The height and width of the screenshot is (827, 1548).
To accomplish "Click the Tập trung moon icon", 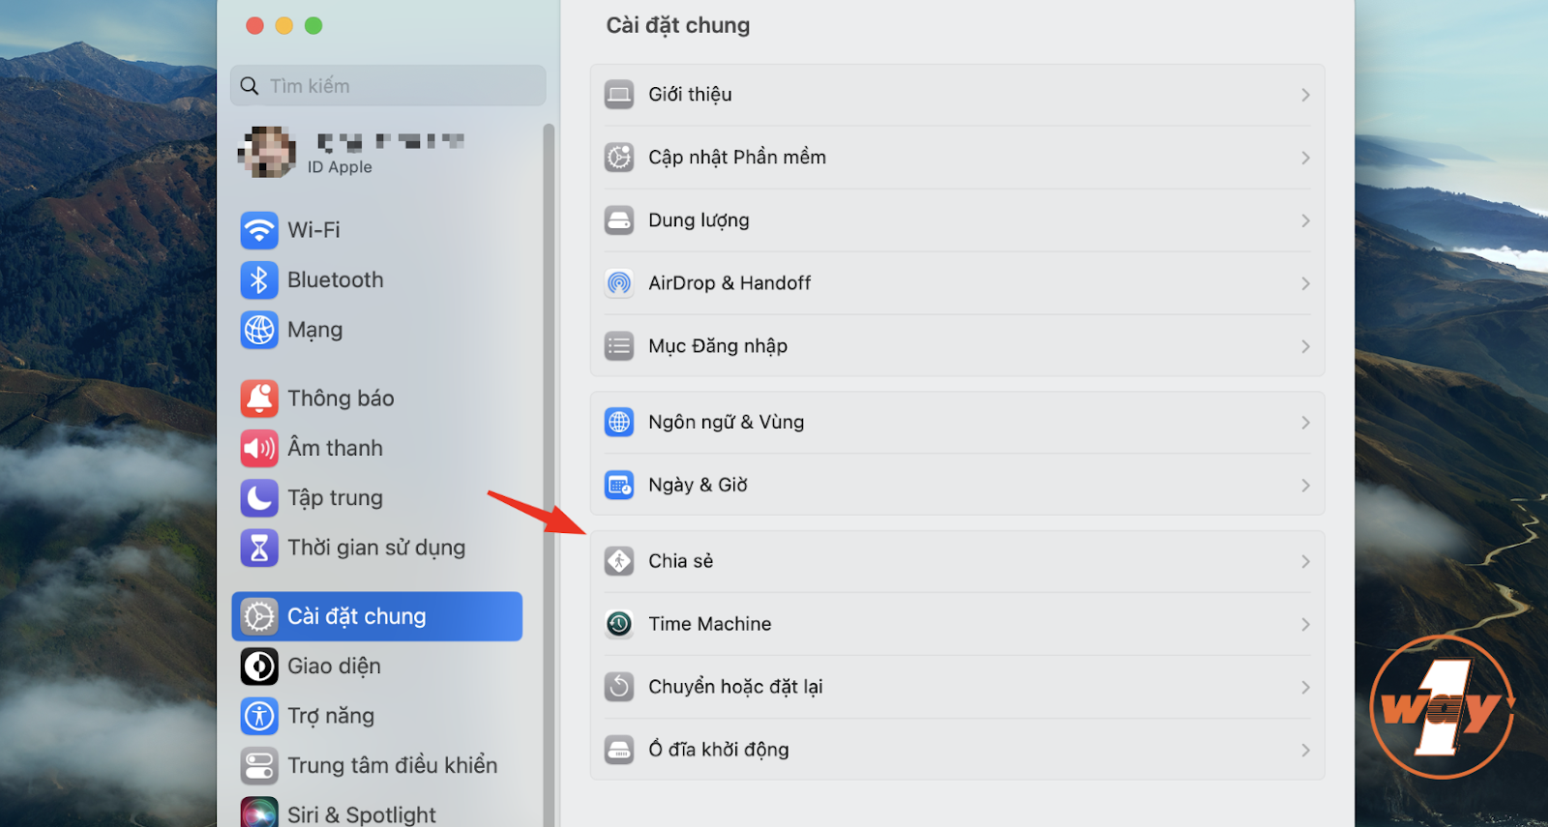I will (x=259, y=498).
